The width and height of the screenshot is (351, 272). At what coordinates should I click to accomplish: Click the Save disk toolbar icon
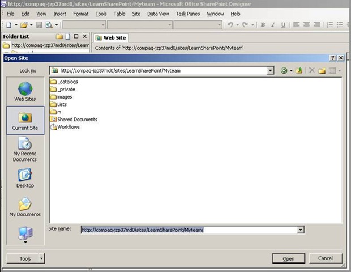[x=39, y=24]
